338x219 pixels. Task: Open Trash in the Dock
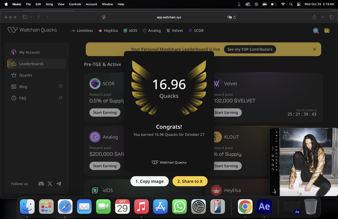pyautogui.click(x=310, y=207)
